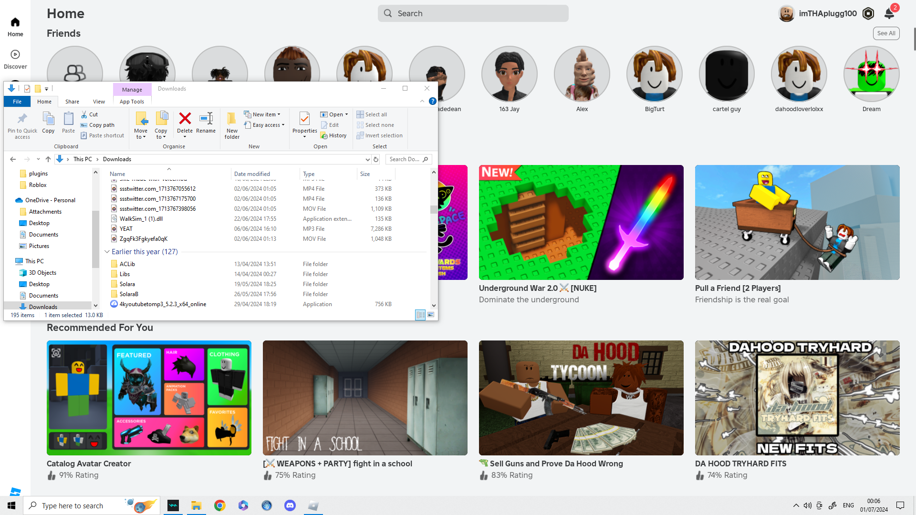Click Paste shortcut in Clipboard group
The image size is (916, 515).
click(102, 135)
